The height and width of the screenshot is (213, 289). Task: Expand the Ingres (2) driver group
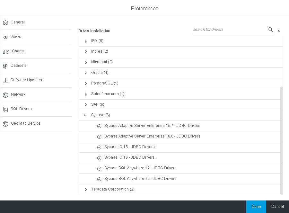pos(85,52)
